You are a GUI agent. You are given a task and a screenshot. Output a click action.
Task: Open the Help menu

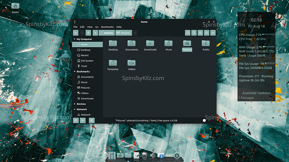(x=119, y=27)
